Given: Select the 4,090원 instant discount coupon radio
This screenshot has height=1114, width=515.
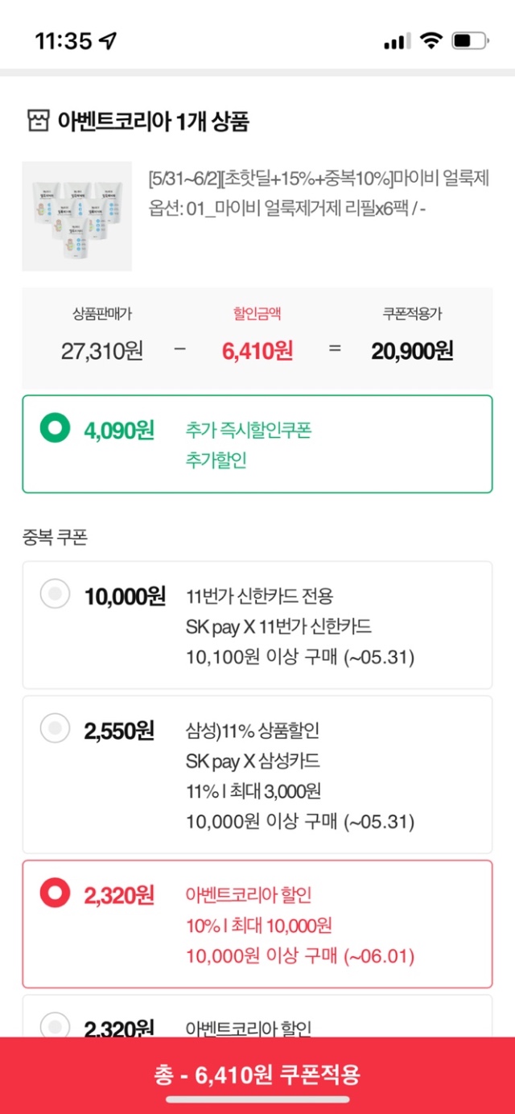Looking at the screenshot, I should (x=55, y=428).
